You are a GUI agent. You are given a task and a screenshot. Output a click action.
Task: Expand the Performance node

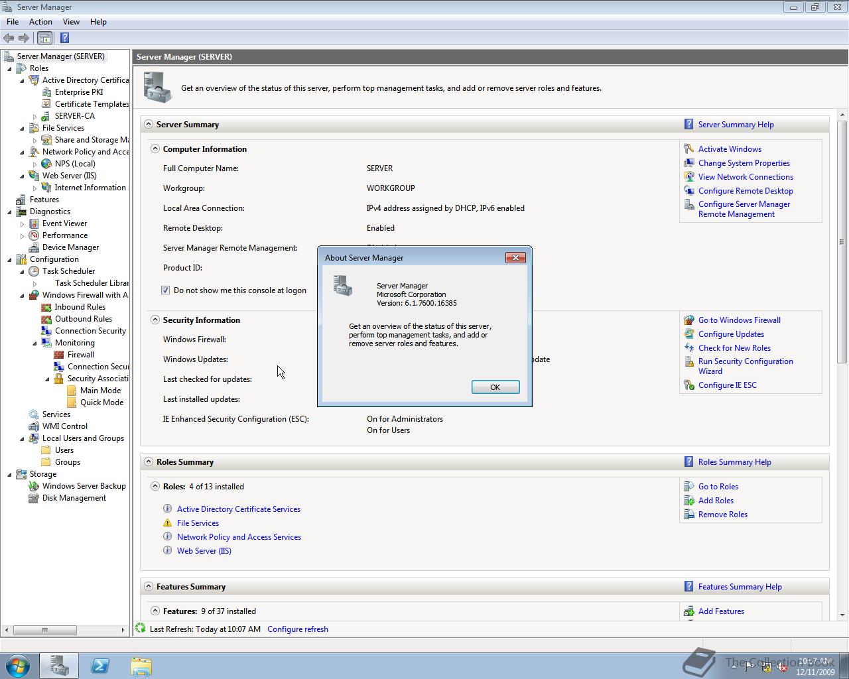tap(22, 235)
